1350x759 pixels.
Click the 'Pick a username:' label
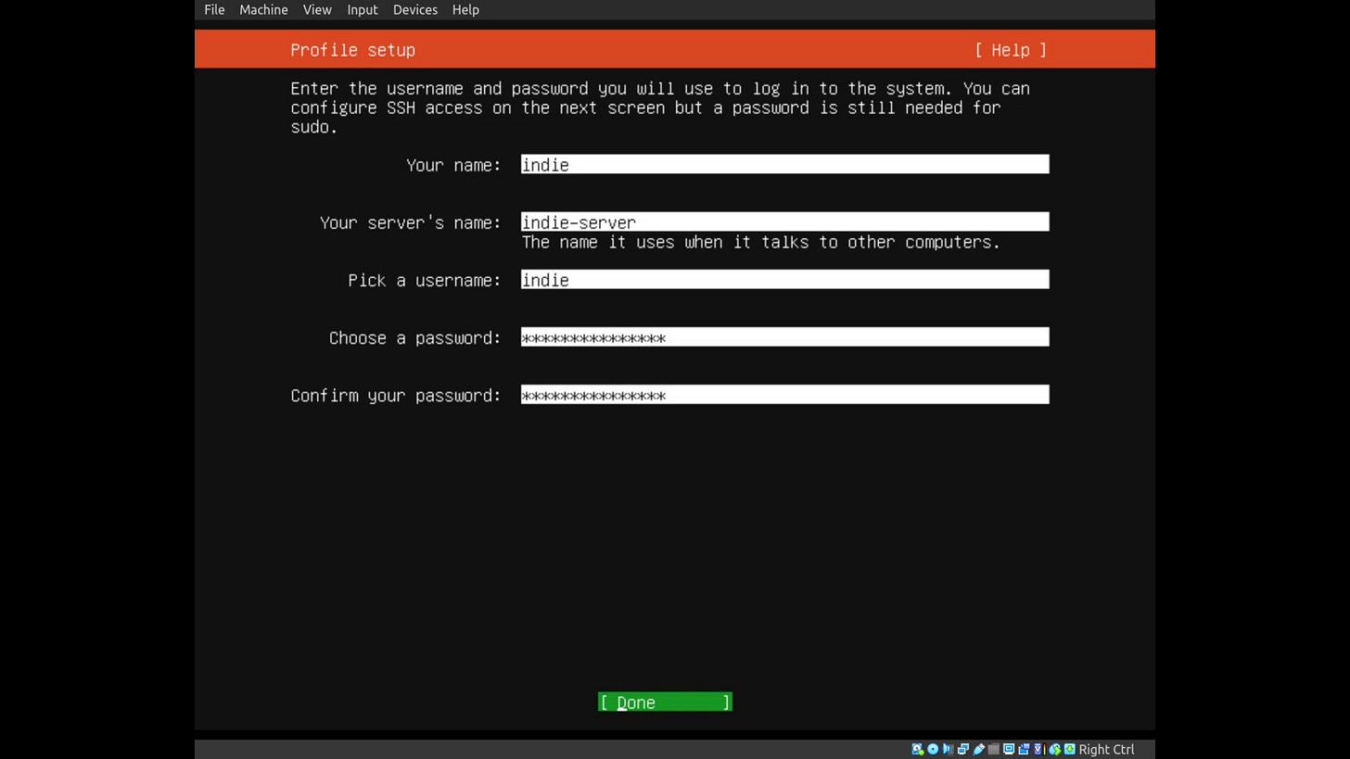[x=425, y=280]
